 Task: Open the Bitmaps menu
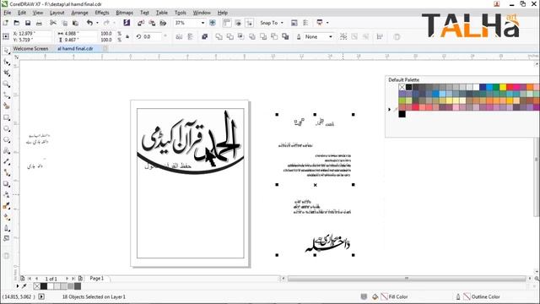coord(124,13)
